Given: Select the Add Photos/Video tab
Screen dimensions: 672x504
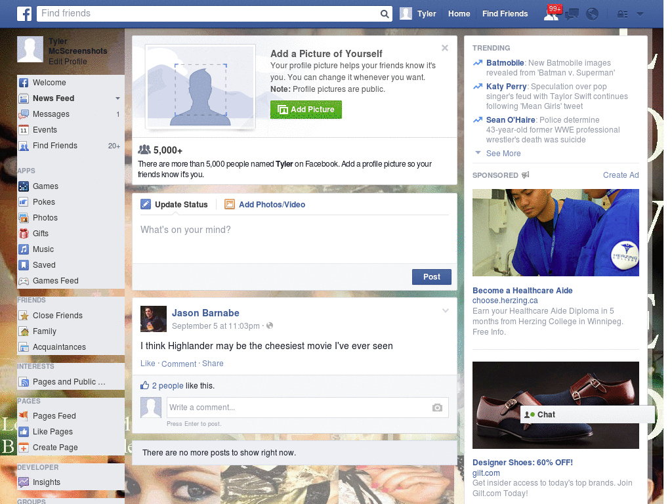Looking at the screenshot, I should (265, 205).
